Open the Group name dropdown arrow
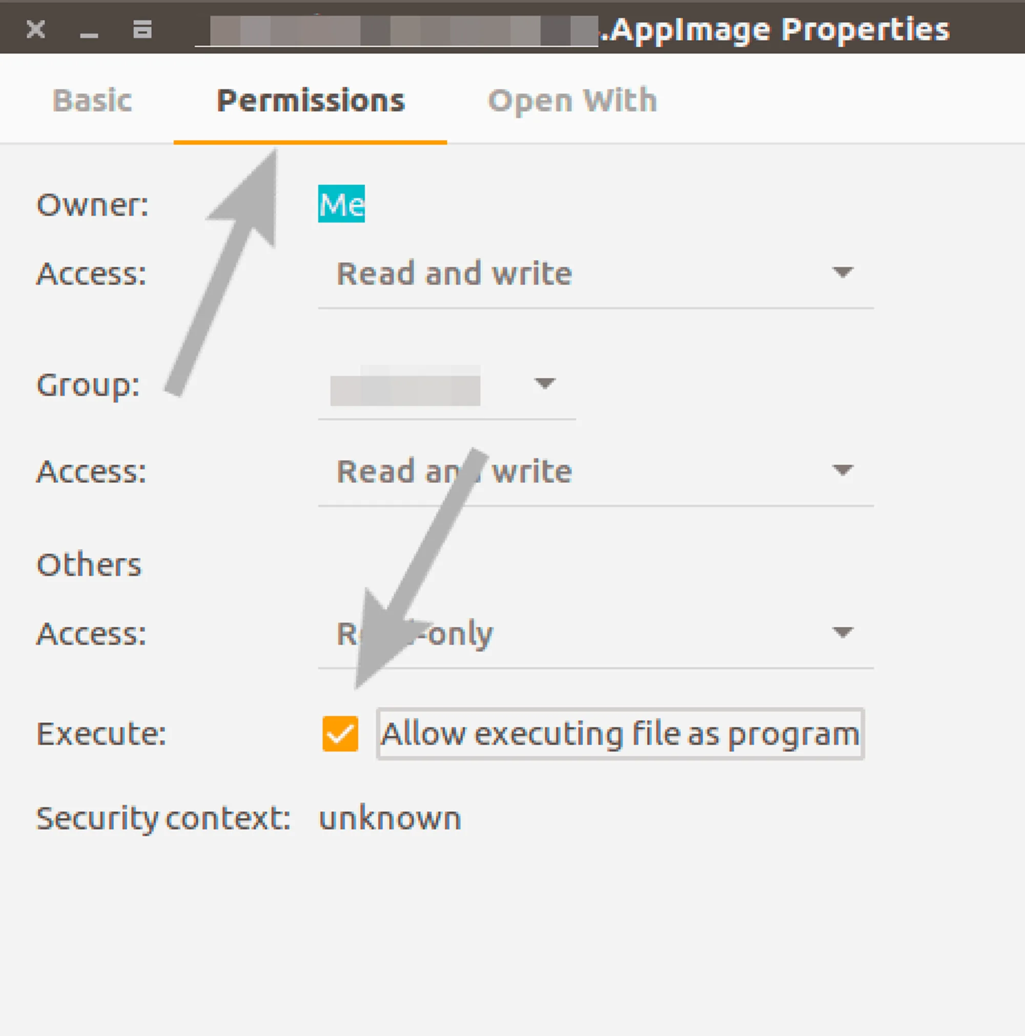The height and width of the screenshot is (1036, 1025). click(x=544, y=383)
